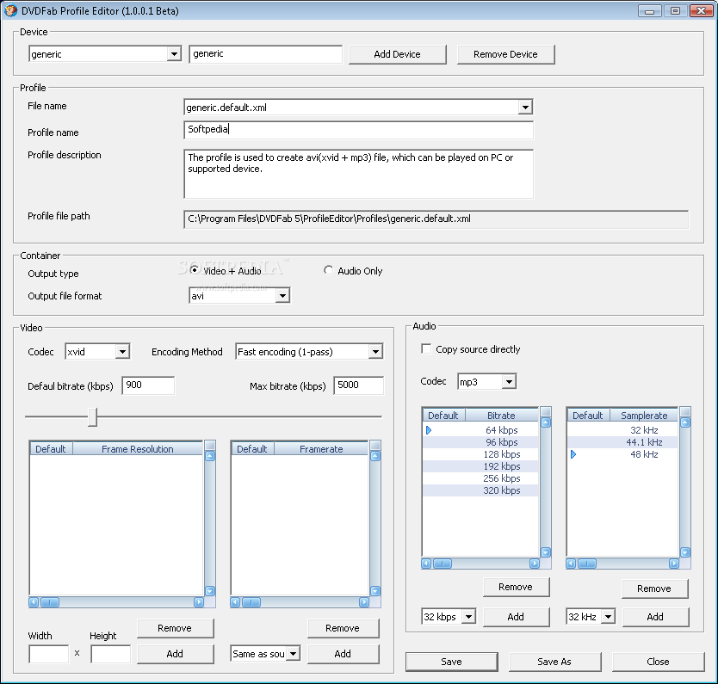This screenshot has height=684, width=718.
Task: Click the Bitrate column header
Action: [x=501, y=416]
